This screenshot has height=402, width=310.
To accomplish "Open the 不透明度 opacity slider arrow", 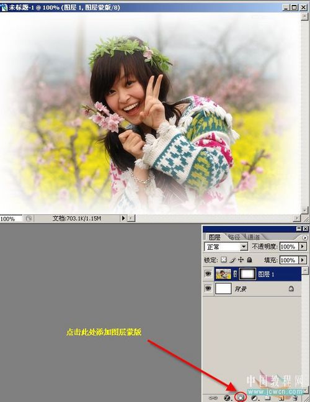I will pyautogui.click(x=303, y=247).
